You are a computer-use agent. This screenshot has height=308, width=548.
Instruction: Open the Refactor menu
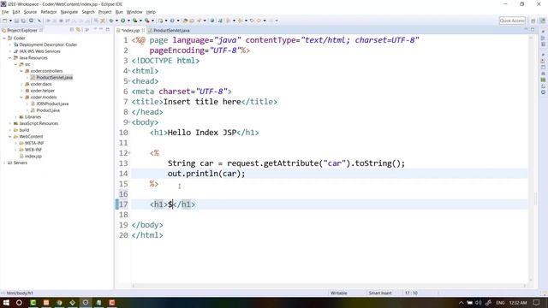pos(49,12)
